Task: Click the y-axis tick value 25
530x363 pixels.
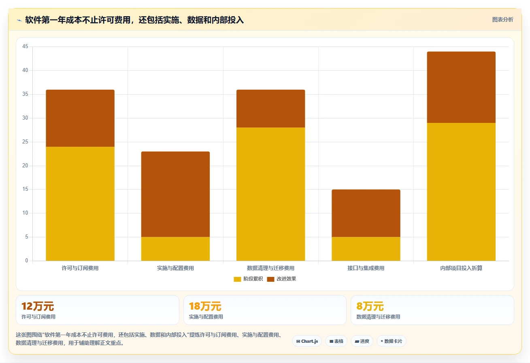Action: (x=26, y=142)
